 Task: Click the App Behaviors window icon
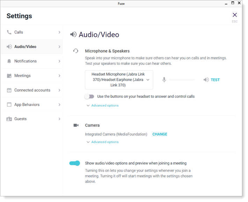point(9,104)
